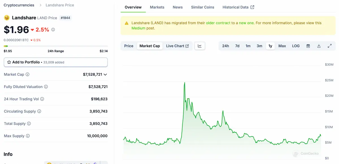Viewport: 339px width, 164px height.
Task: Click the $1.95 range low value
Action: (x=8, y=51)
